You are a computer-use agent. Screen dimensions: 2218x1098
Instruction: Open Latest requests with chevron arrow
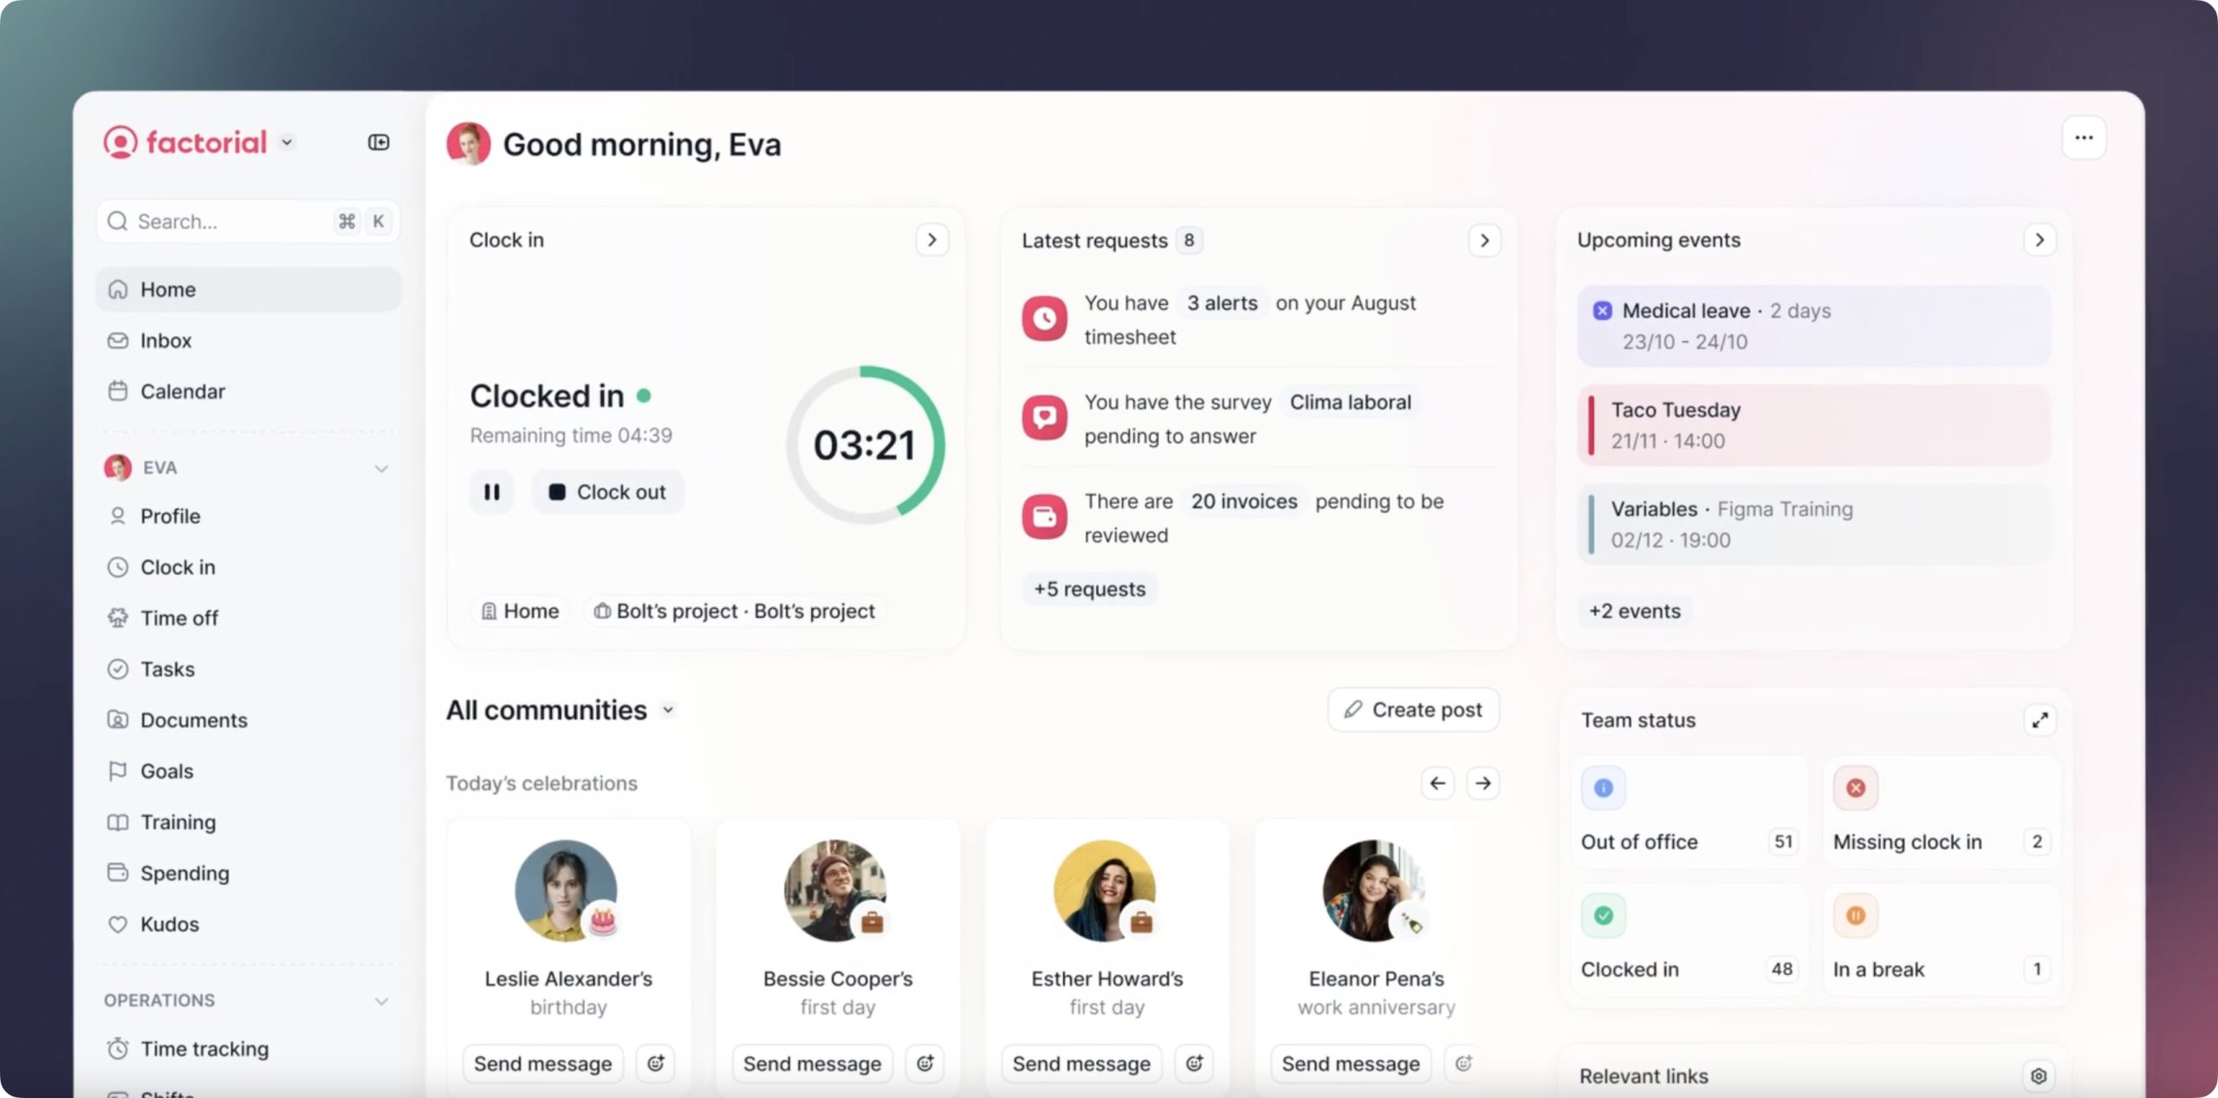(1483, 240)
